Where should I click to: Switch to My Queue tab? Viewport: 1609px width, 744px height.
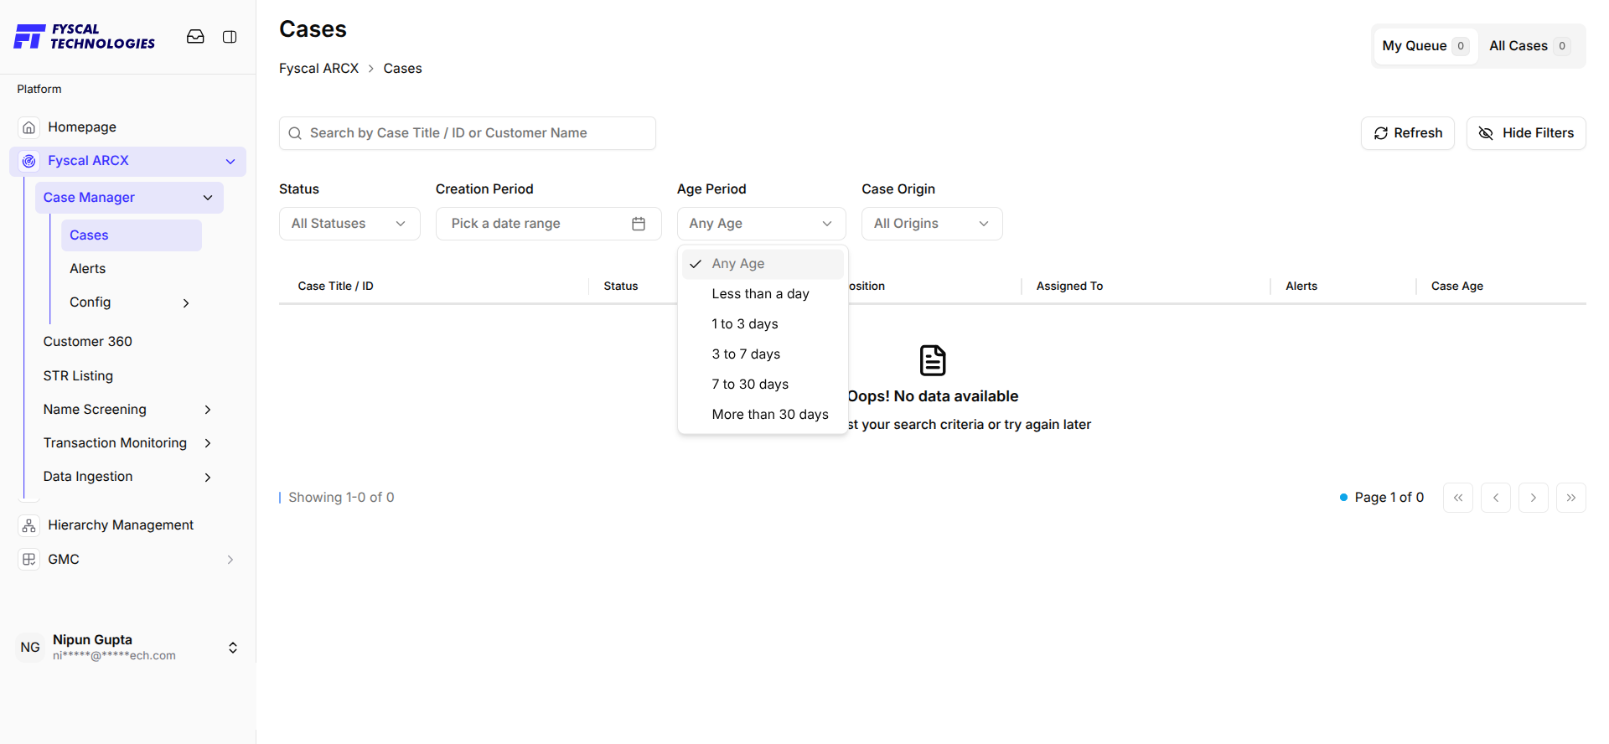pos(1425,46)
